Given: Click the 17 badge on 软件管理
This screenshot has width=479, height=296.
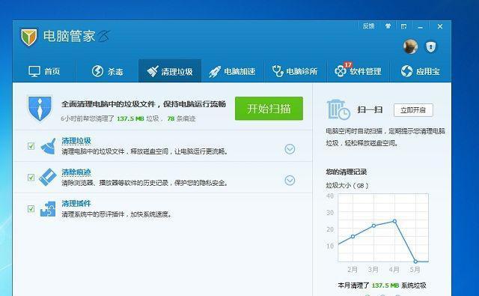Looking at the screenshot, I should pos(348,64).
